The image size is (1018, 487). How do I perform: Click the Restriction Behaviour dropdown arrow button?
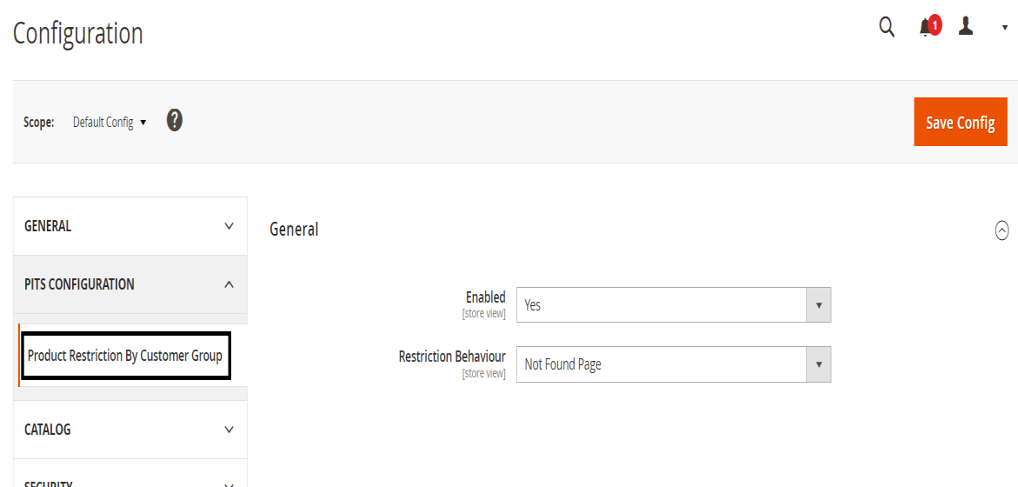point(819,364)
